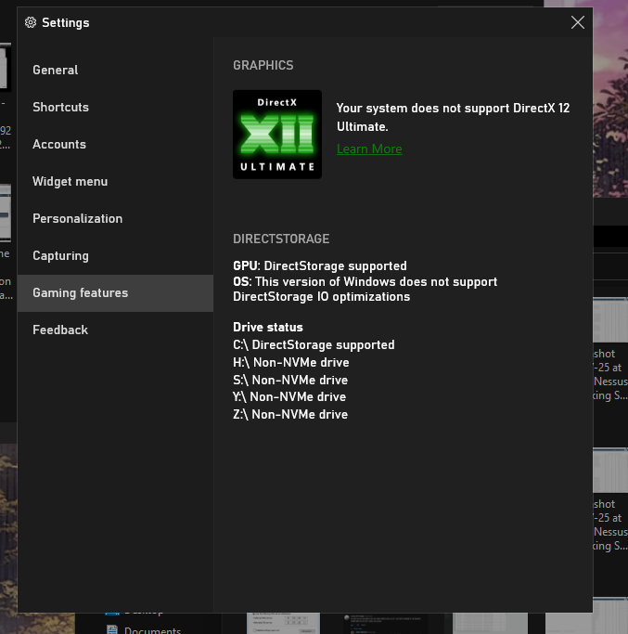The height and width of the screenshot is (634, 628).
Task: Click the DIRECTSTORAGE section heading
Action: click(x=281, y=239)
